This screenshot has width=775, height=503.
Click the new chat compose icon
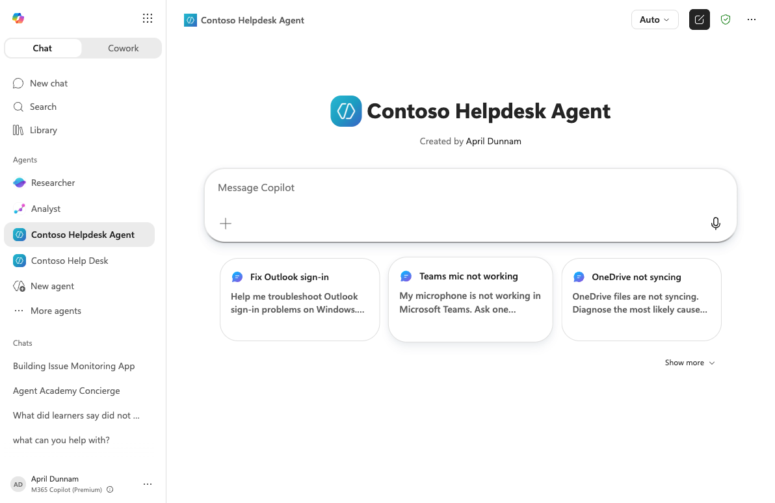(700, 19)
